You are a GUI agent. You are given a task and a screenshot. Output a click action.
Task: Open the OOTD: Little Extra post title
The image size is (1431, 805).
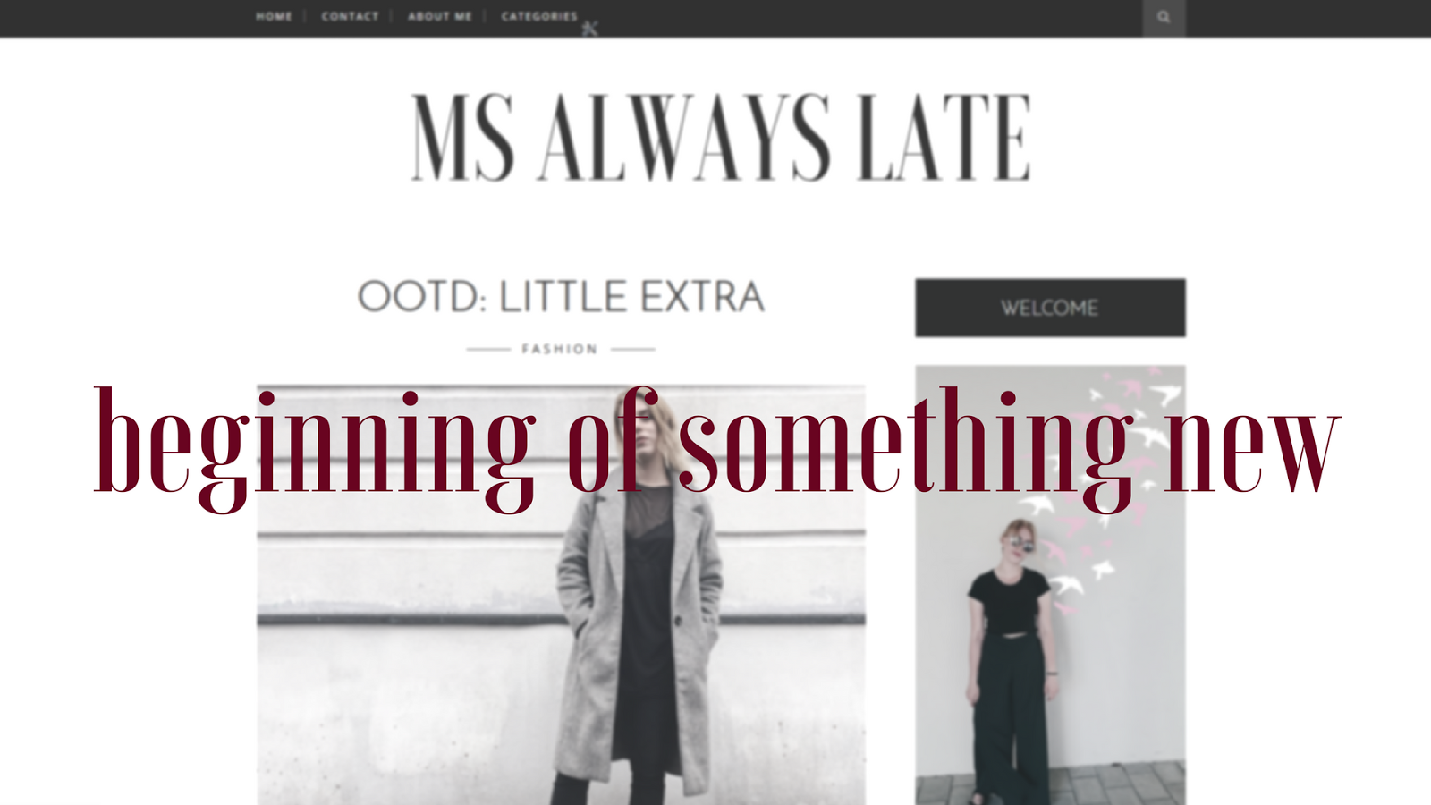561,297
